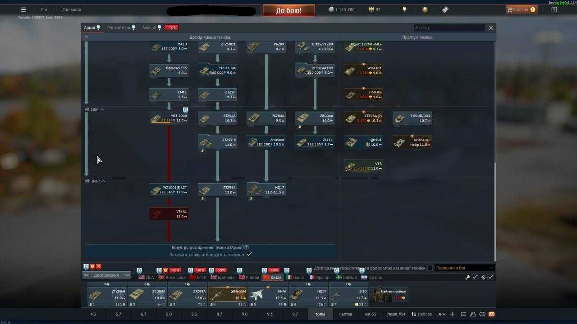
Task: Click the lightbulb icon in top bar
Action: (x=404, y=9)
